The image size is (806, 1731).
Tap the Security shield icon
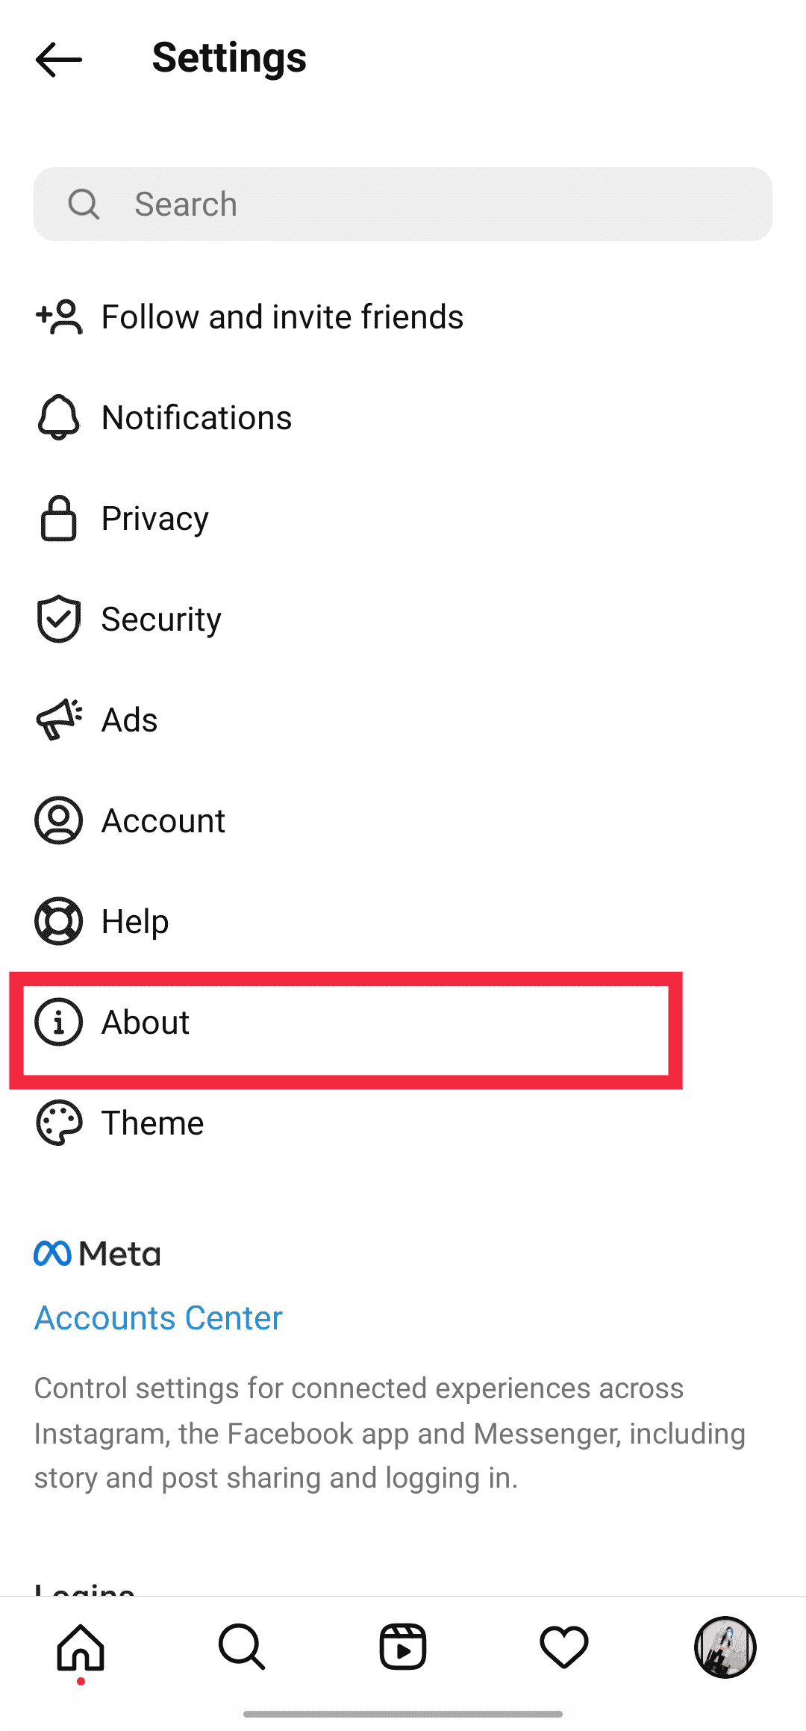click(x=58, y=619)
